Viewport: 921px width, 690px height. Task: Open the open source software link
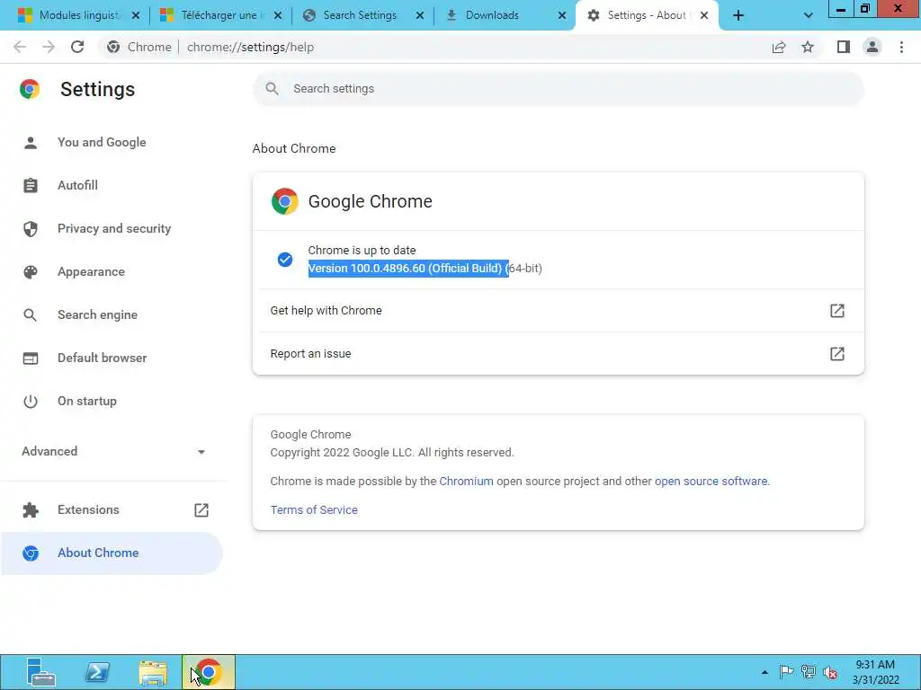click(x=711, y=482)
